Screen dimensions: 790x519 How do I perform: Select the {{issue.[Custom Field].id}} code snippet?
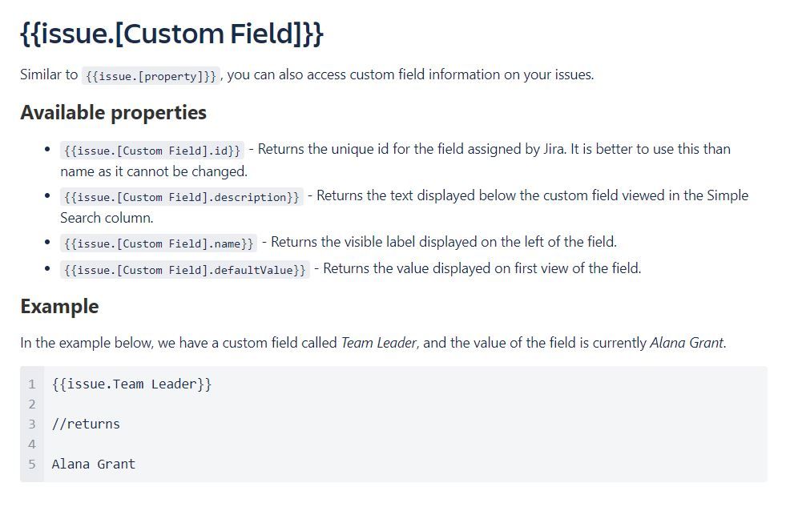pos(152,150)
